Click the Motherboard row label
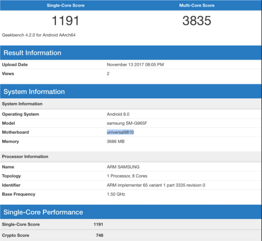 coord(15,132)
